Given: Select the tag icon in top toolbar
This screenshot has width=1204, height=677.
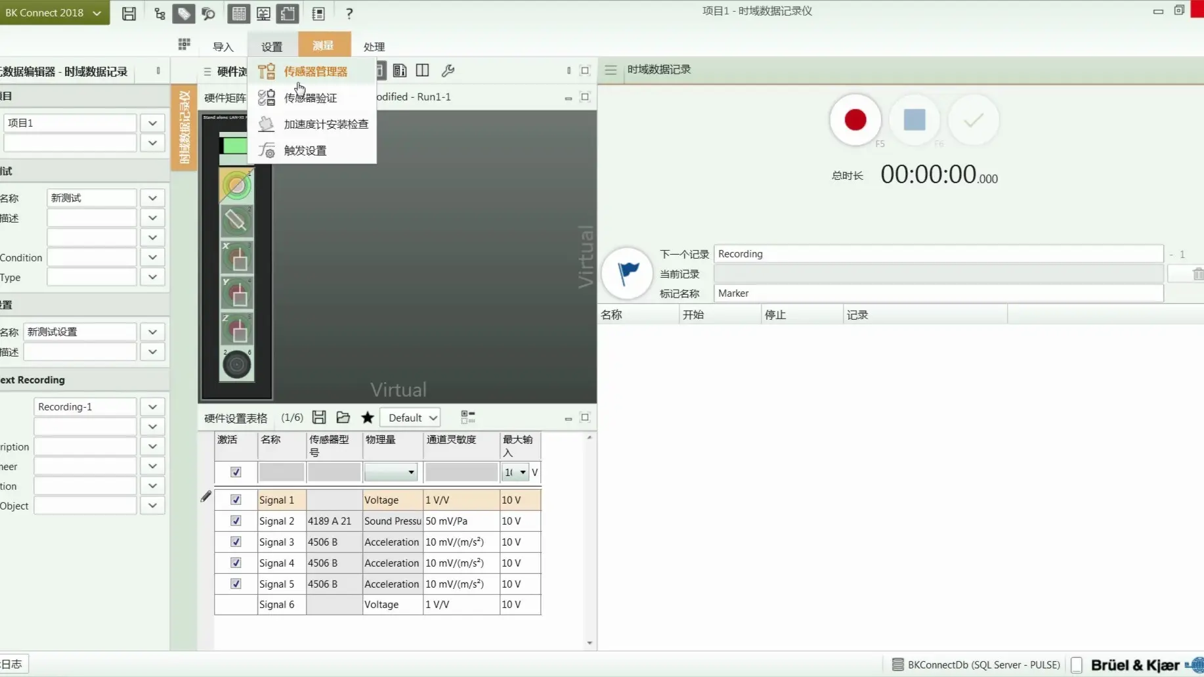Looking at the screenshot, I should 184,13.
